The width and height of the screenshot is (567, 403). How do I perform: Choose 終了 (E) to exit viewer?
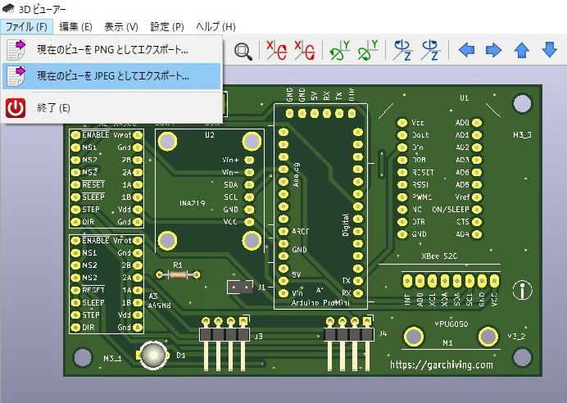(111, 107)
